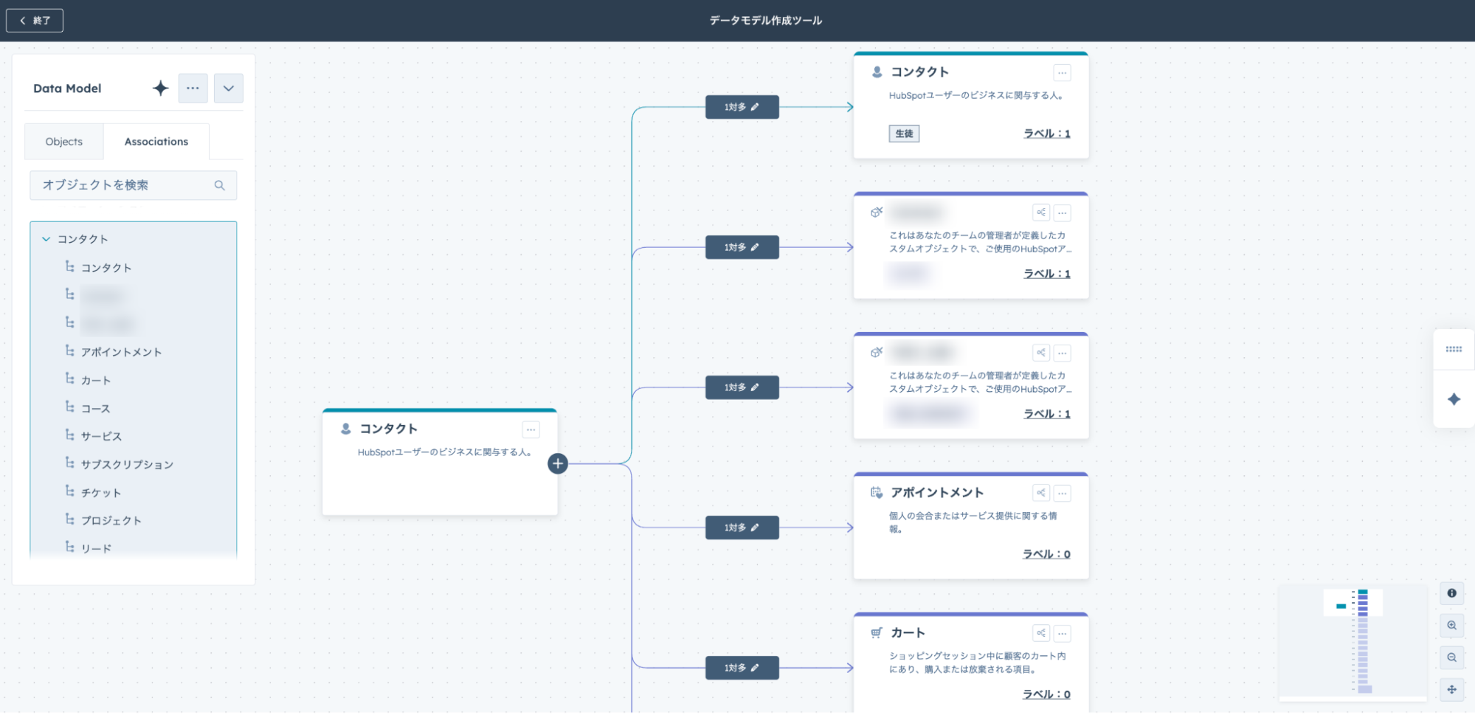The width and height of the screenshot is (1475, 715).
Task: Collapse the Data Model panel with chevron
Action: tap(228, 89)
